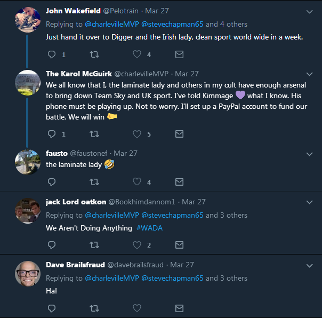Reply to Dave Brailsfraud's tweet
Viewport: 322px width, 318px height.
tap(52, 308)
